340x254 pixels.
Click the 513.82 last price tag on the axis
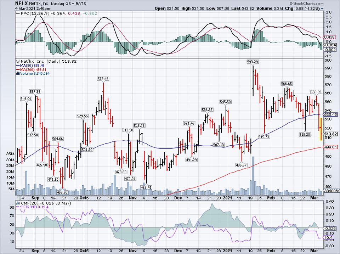[x=332, y=134]
